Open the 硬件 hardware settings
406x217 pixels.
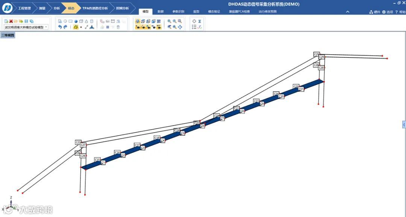[375, 12]
